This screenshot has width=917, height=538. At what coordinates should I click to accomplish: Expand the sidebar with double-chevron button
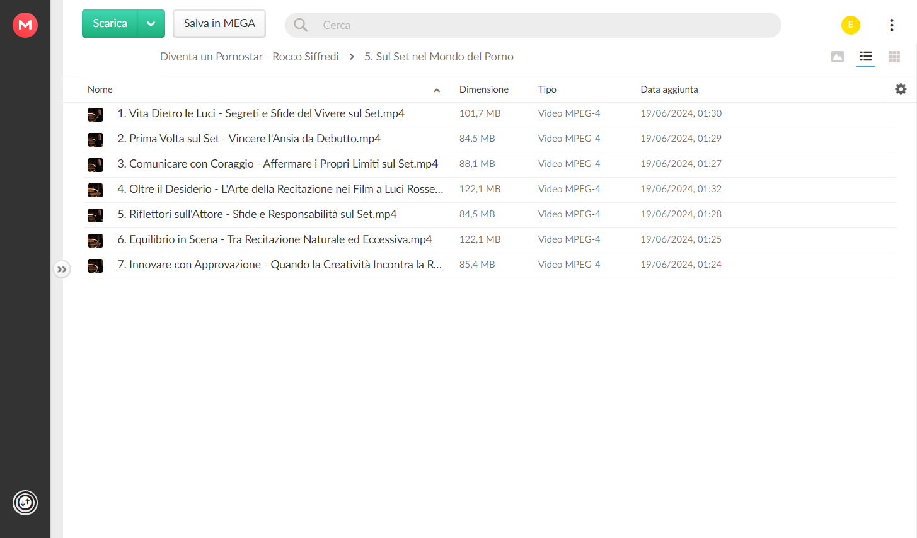[x=62, y=270]
